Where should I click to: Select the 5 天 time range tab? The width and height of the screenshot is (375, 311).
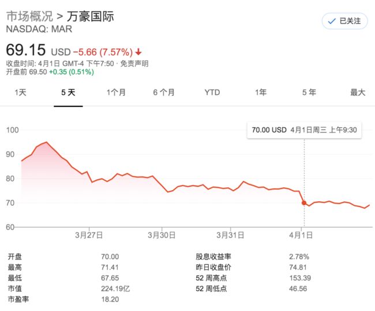click(68, 92)
